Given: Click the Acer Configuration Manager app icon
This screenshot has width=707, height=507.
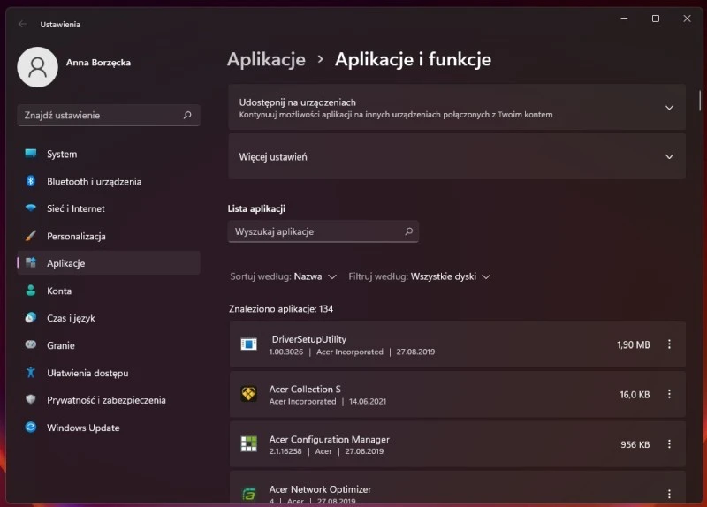Looking at the screenshot, I should (248, 444).
